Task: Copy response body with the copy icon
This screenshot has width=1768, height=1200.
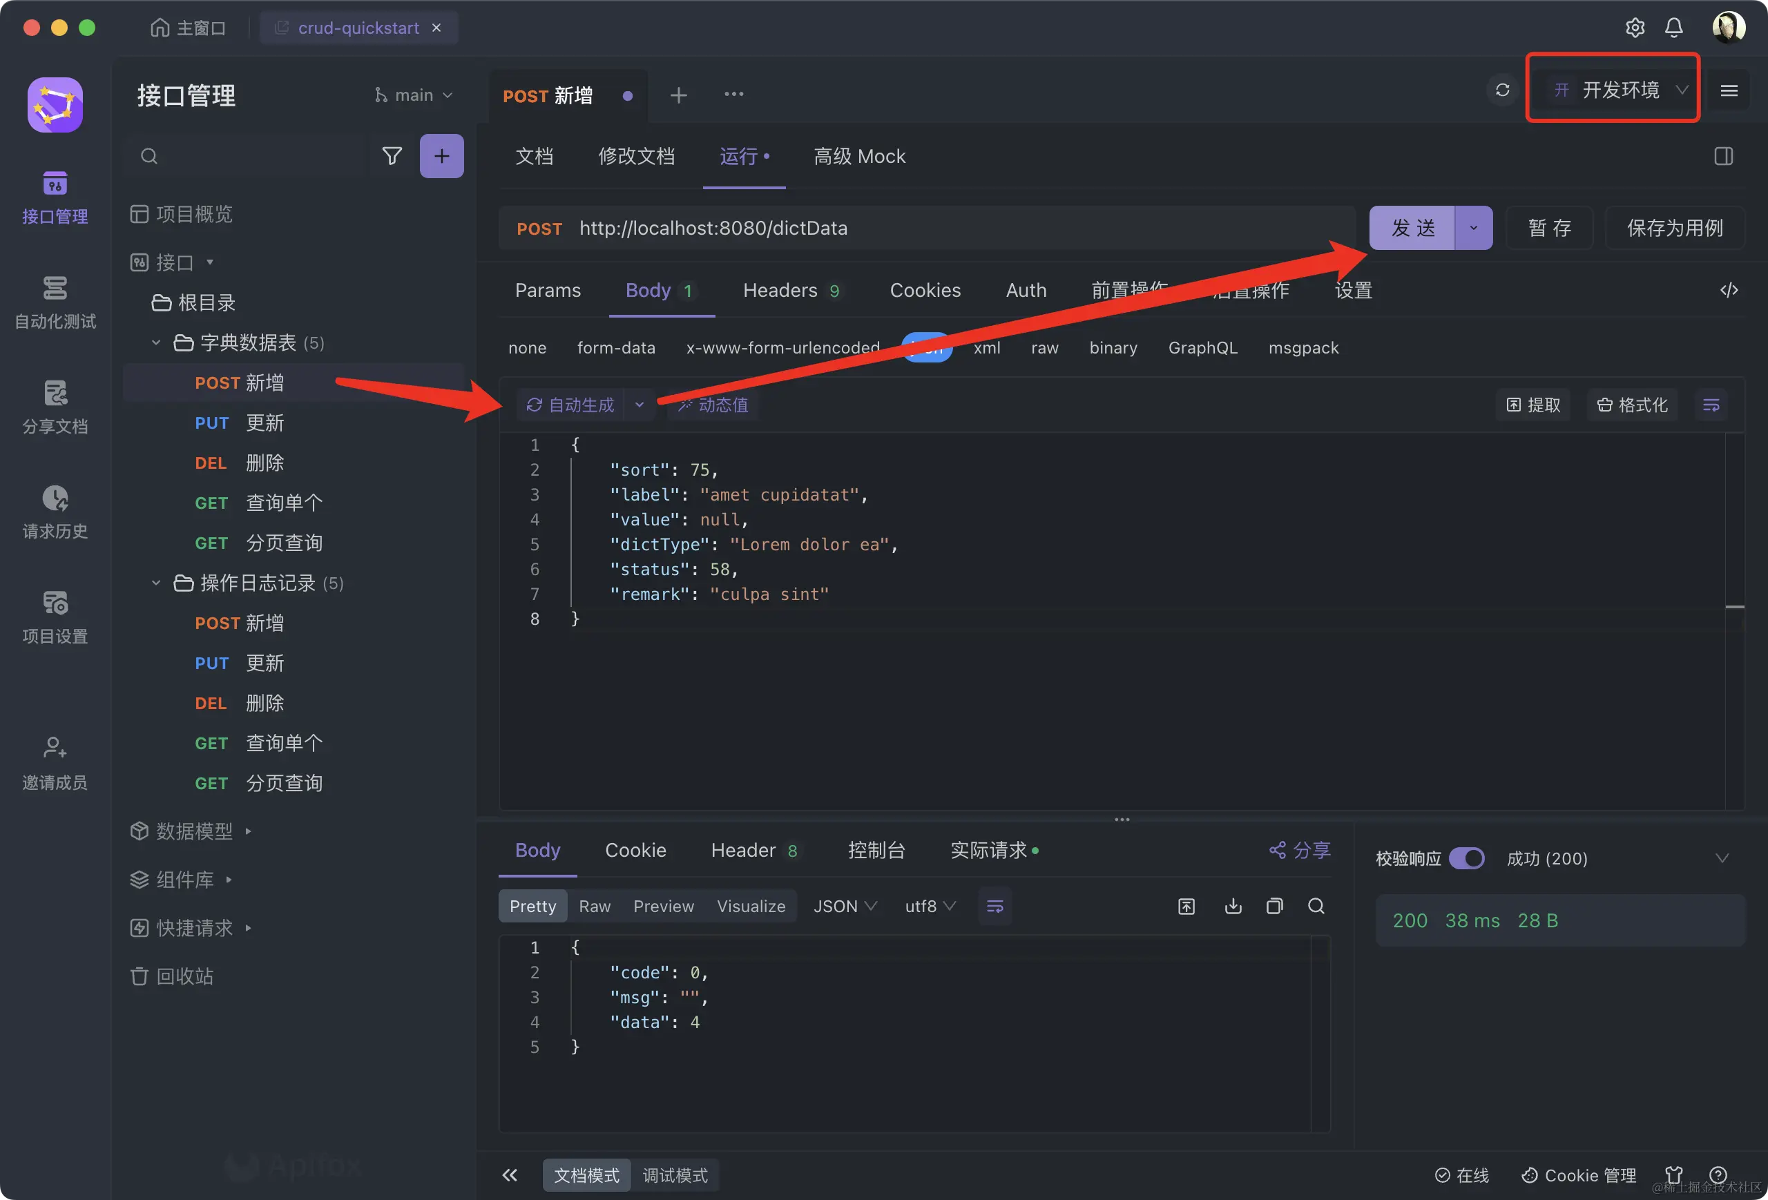Action: point(1274,906)
